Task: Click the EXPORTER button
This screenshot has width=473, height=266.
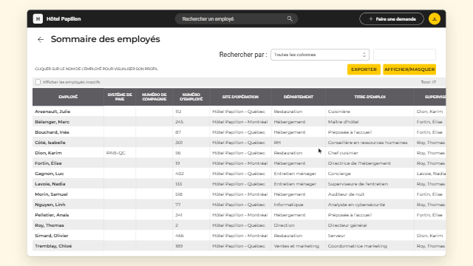Action: coord(364,69)
